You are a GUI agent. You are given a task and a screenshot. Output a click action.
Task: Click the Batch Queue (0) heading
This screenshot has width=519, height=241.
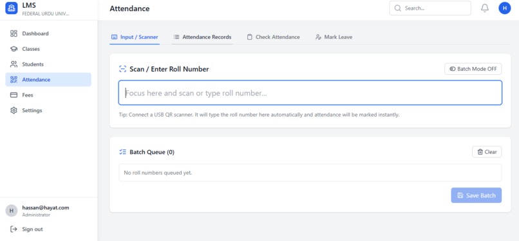152,152
